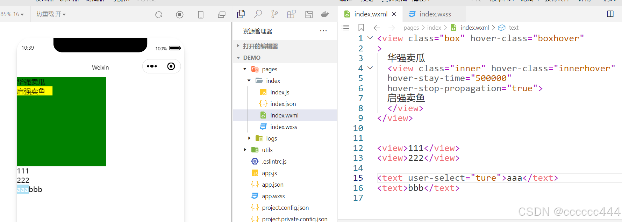Click the user-select attribute on line 15
Viewport: 622px width, 222px height.
[436, 178]
